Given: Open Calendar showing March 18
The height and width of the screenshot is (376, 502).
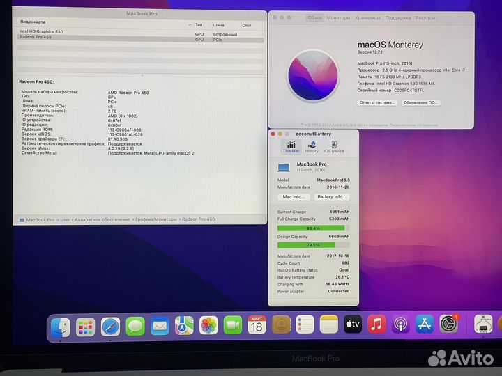Looking at the screenshot, I should point(257,325).
